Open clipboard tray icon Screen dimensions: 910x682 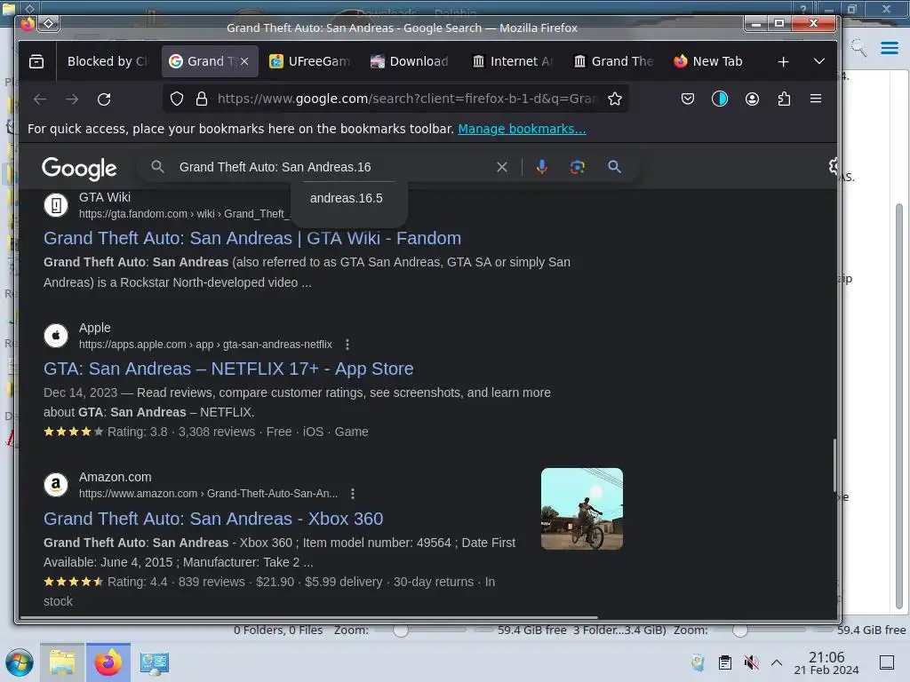click(725, 662)
